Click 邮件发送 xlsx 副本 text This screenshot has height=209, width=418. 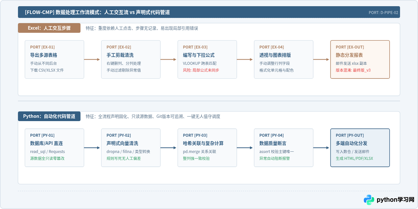351,63
